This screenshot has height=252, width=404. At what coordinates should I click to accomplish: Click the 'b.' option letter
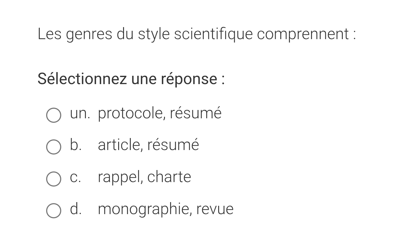click(76, 145)
